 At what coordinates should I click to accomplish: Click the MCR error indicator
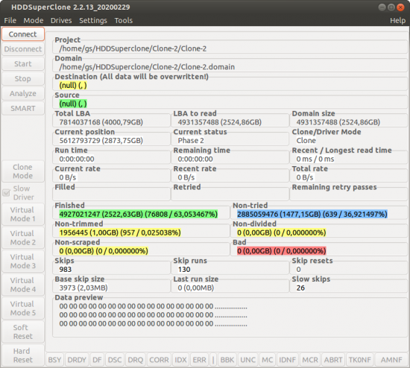pos(310,360)
